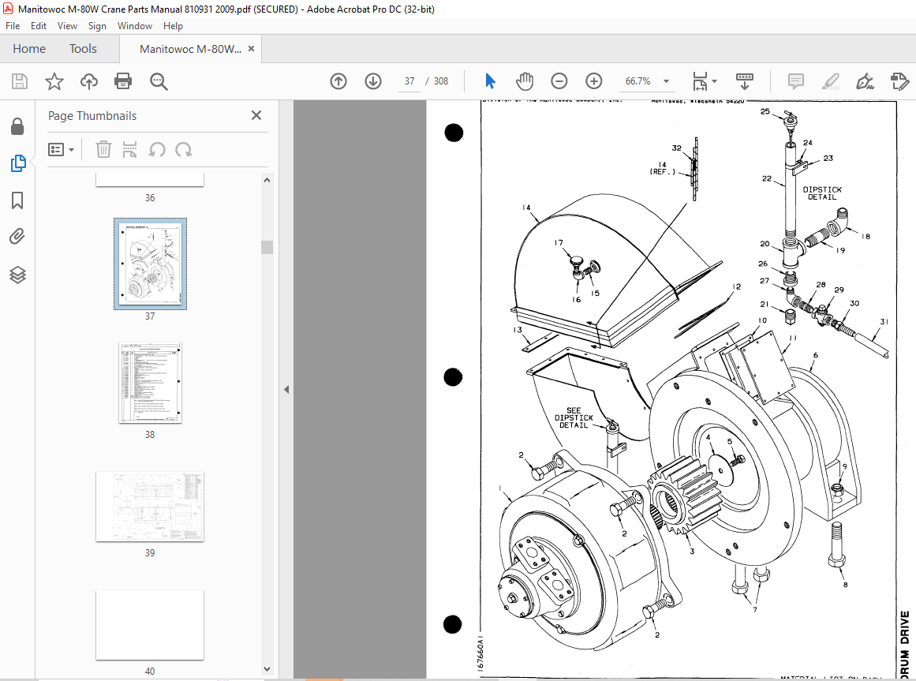Click the insert pages thumbnail icon
The height and width of the screenshot is (681, 916).
129,149
